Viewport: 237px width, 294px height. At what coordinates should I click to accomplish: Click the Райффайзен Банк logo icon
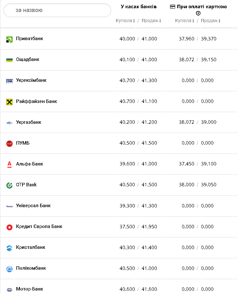9,102
